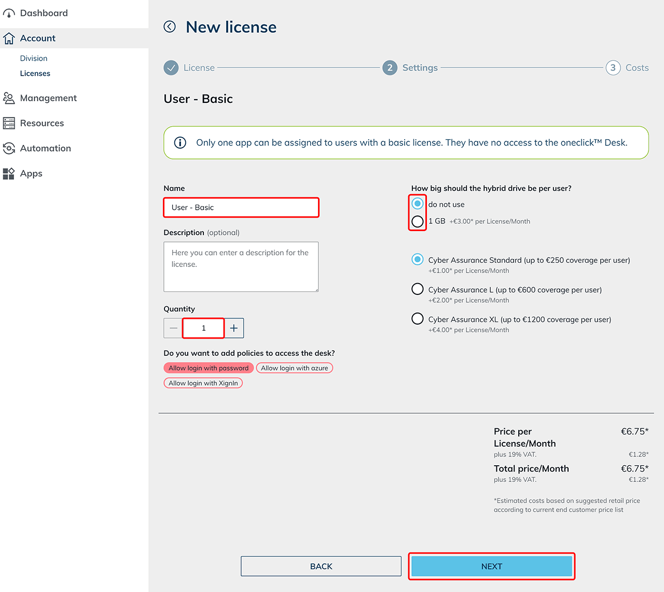This screenshot has width=664, height=592.
Task: Click into the Description text area
Action: [x=241, y=267]
